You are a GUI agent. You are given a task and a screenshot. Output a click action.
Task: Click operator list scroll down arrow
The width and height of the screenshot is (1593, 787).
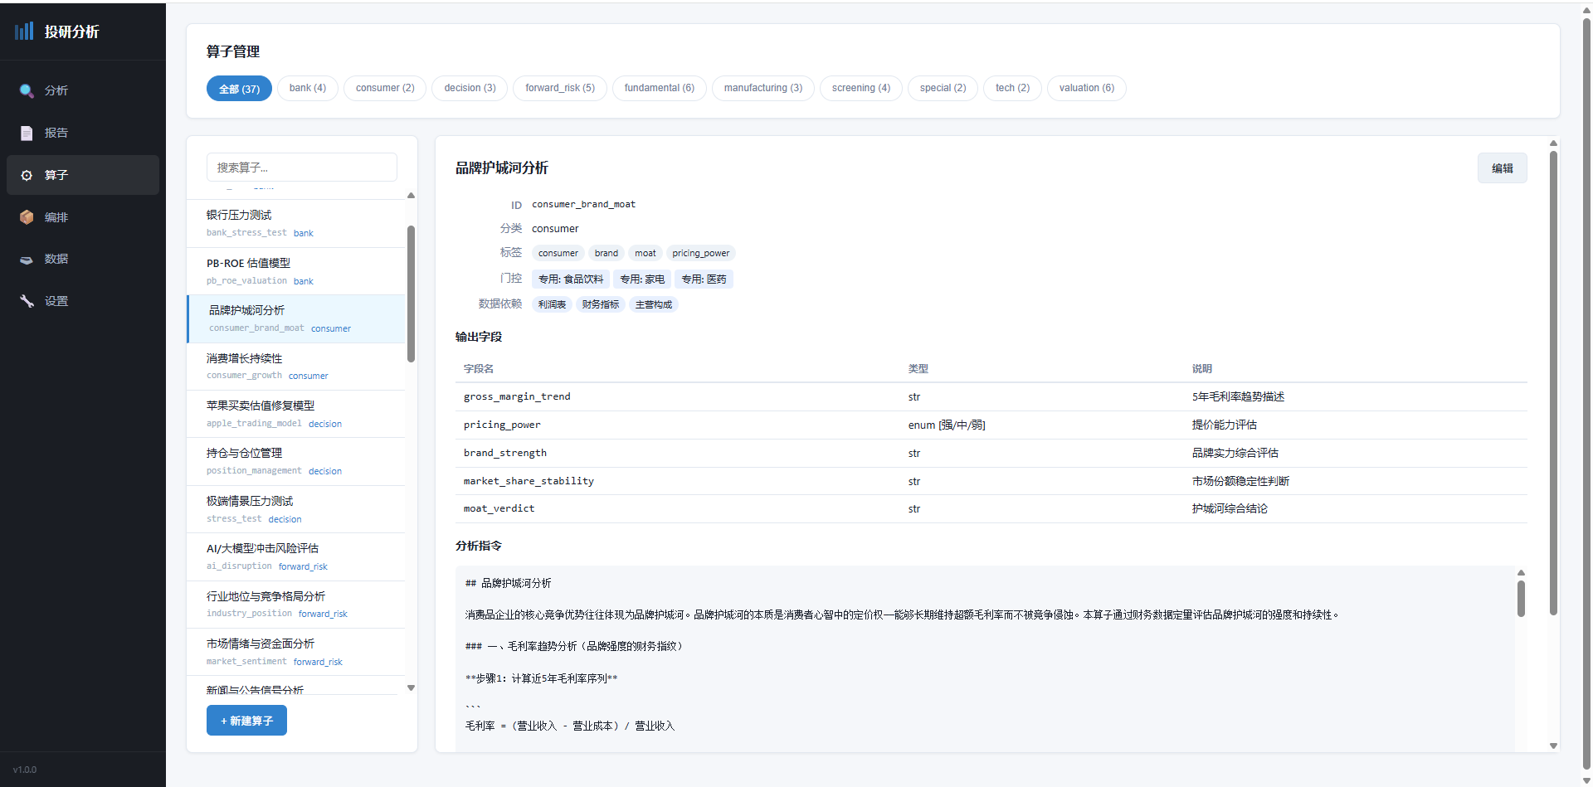click(411, 688)
